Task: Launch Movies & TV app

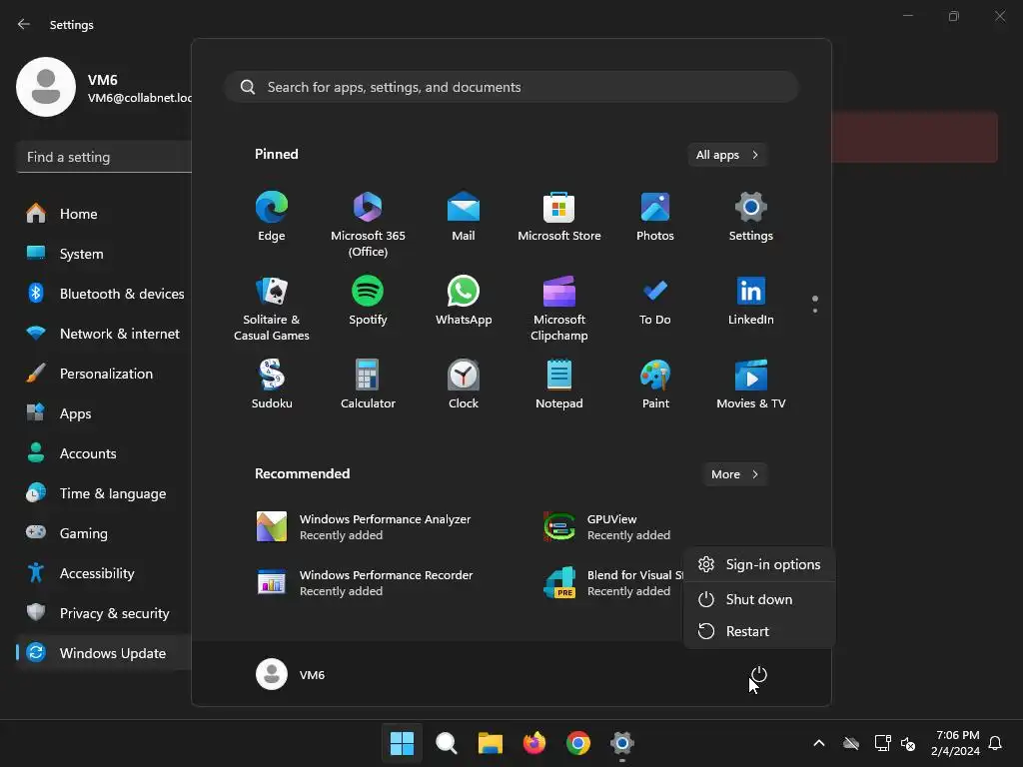Action: click(x=751, y=384)
